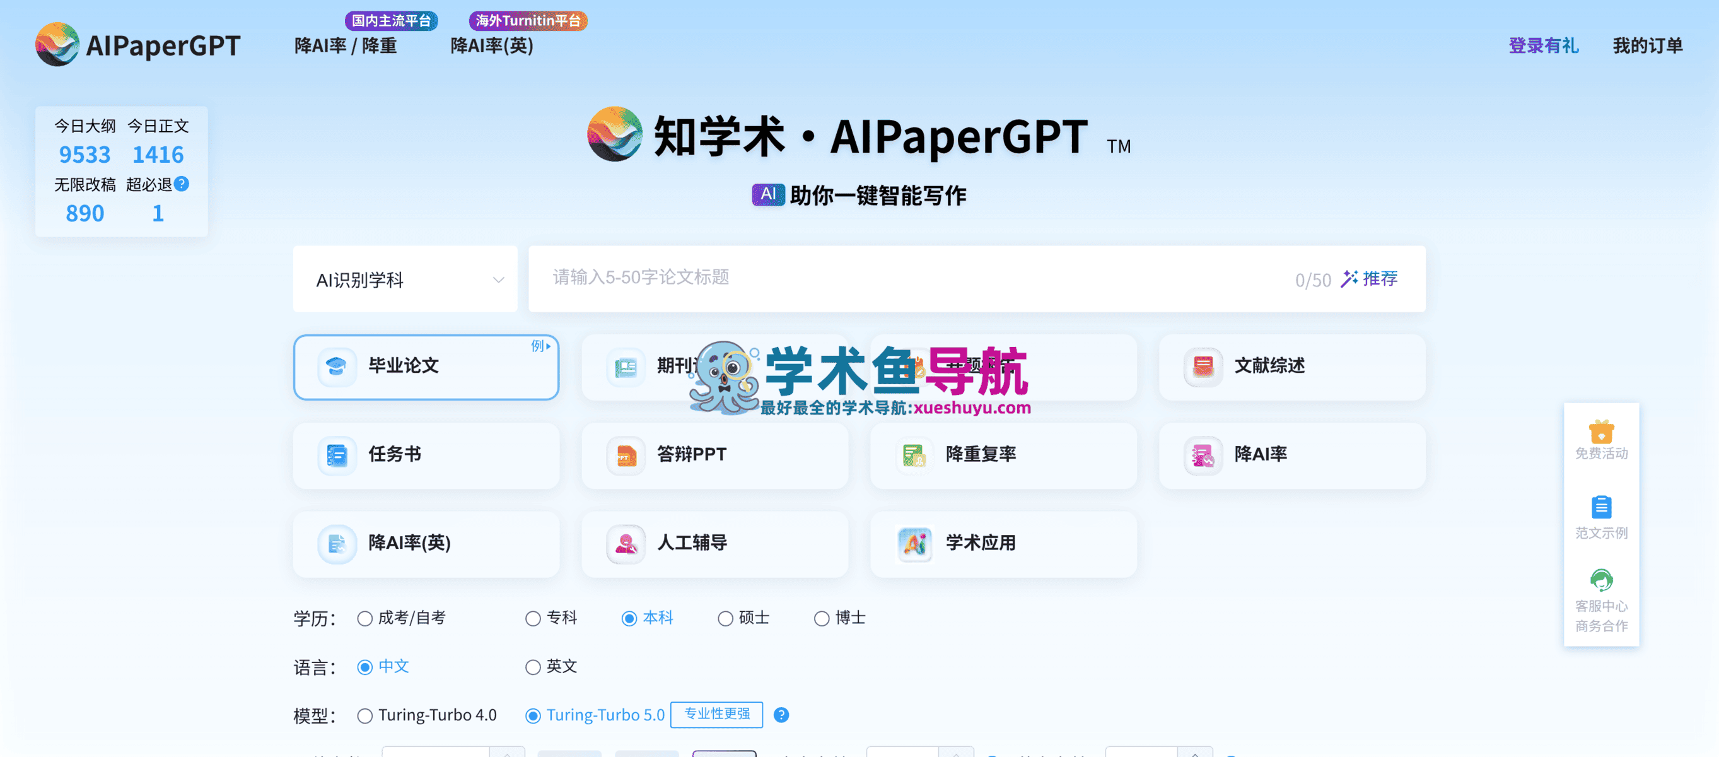The height and width of the screenshot is (757, 1719).
Task: Open 我的订单 orders link
Action: [x=1648, y=45]
